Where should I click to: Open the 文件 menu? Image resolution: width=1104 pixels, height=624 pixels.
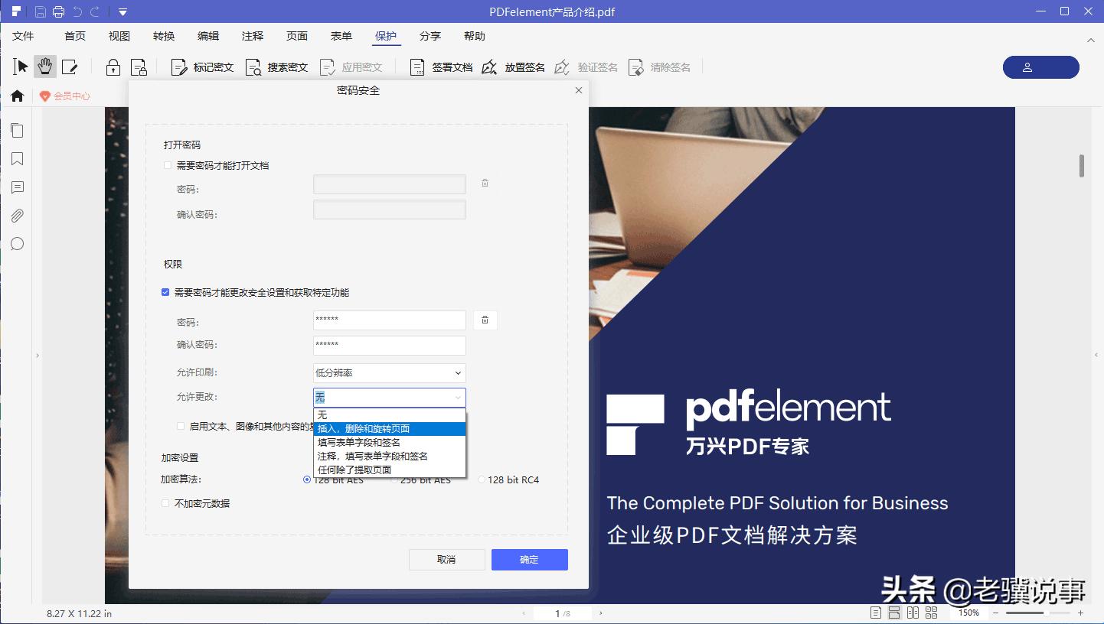click(x=24, y=36)
